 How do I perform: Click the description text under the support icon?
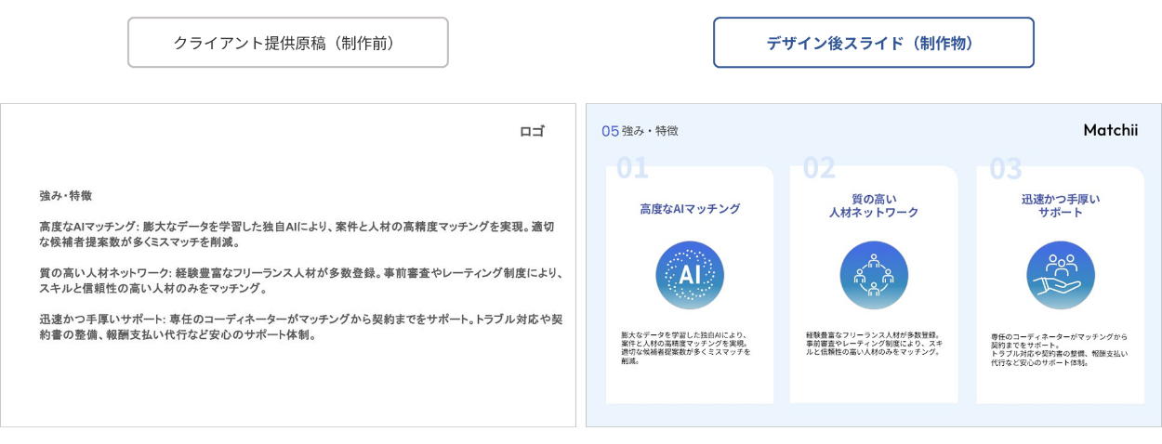1059,349
